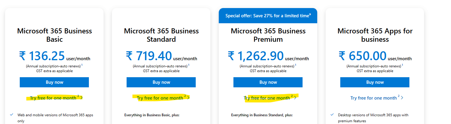
Task: Open footnote 9 on the Special offer banner
Action: pyautogui.click(x=310, y=14)
